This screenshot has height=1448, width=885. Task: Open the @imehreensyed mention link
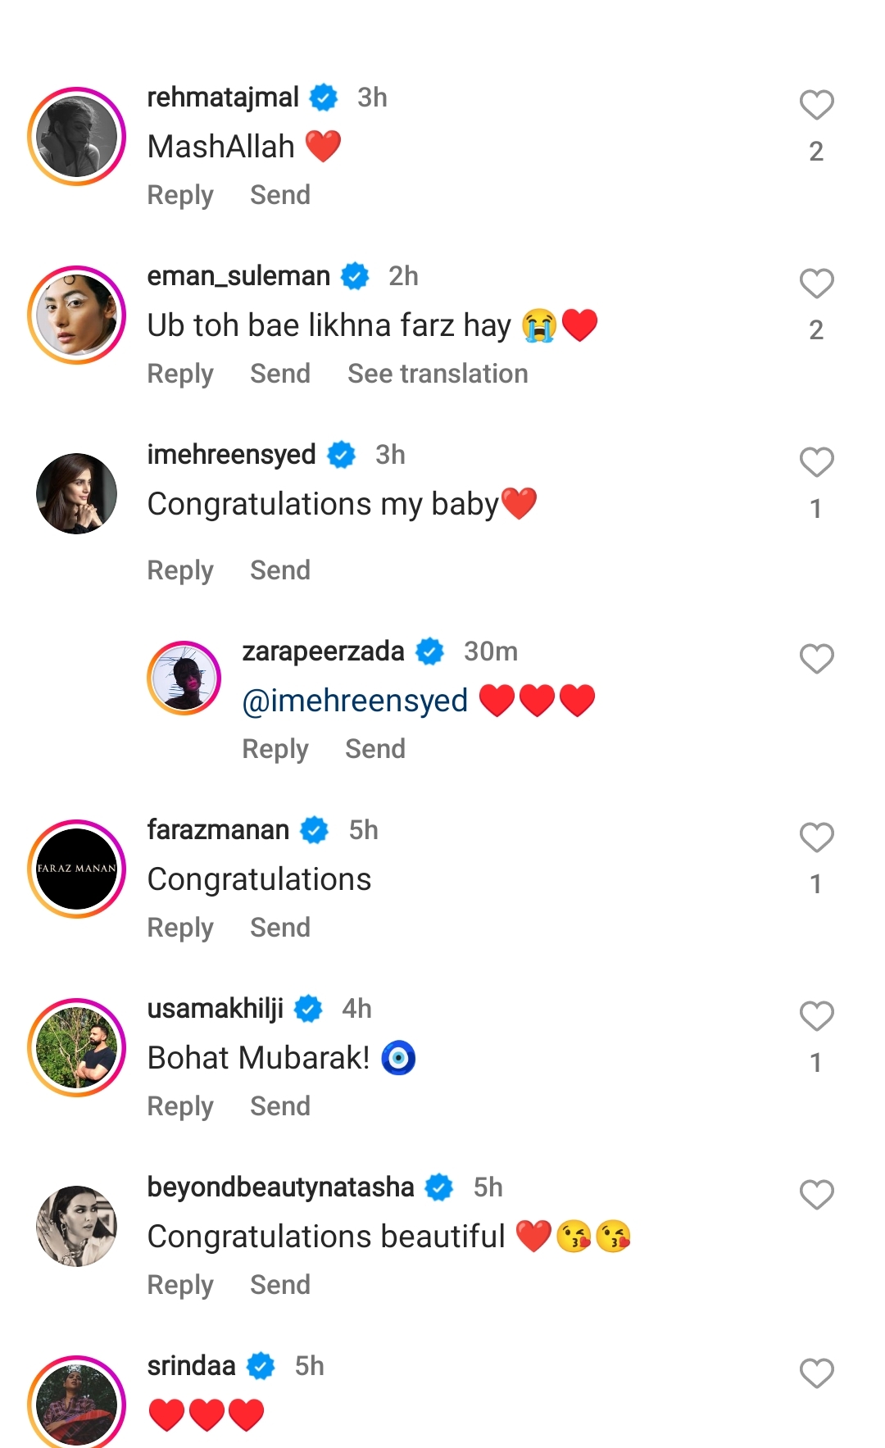(355, 701)
